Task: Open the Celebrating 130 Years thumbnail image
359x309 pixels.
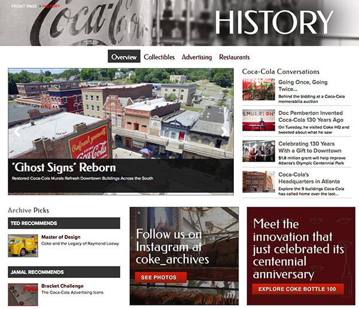Action: (x=258, y=151)
